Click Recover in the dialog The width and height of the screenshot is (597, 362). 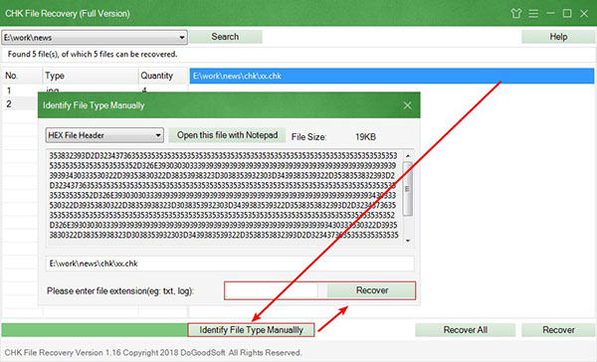[x=372, y=290]
